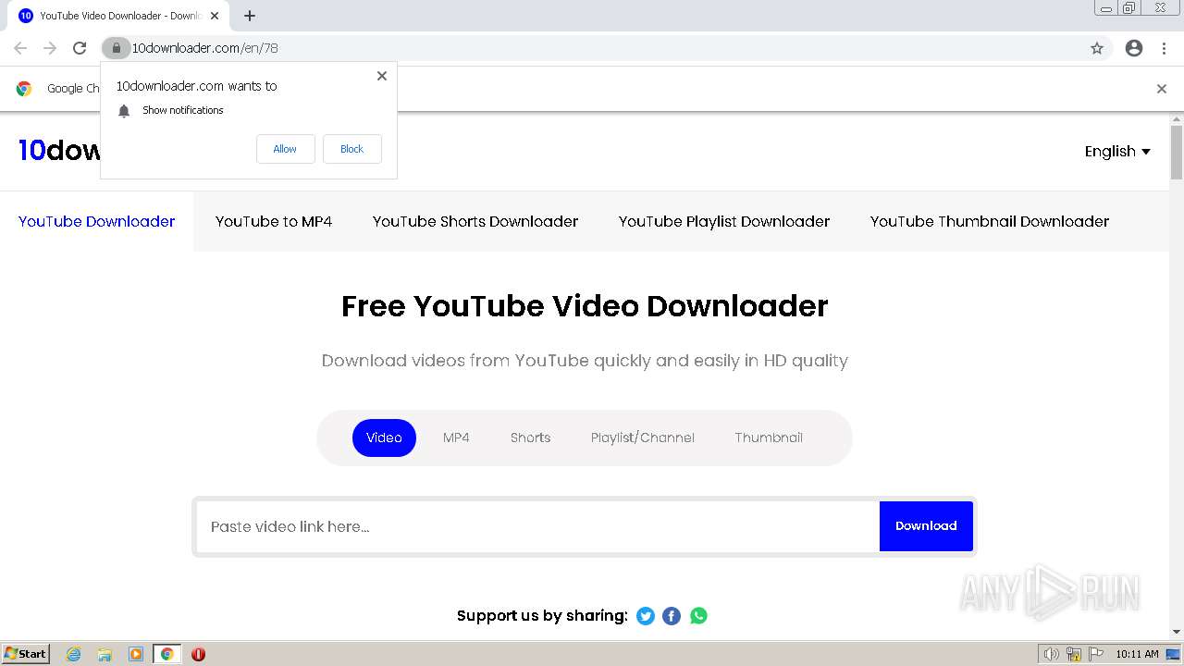
Task: Open YouTube Downloader nav tab
Action: 97,221
